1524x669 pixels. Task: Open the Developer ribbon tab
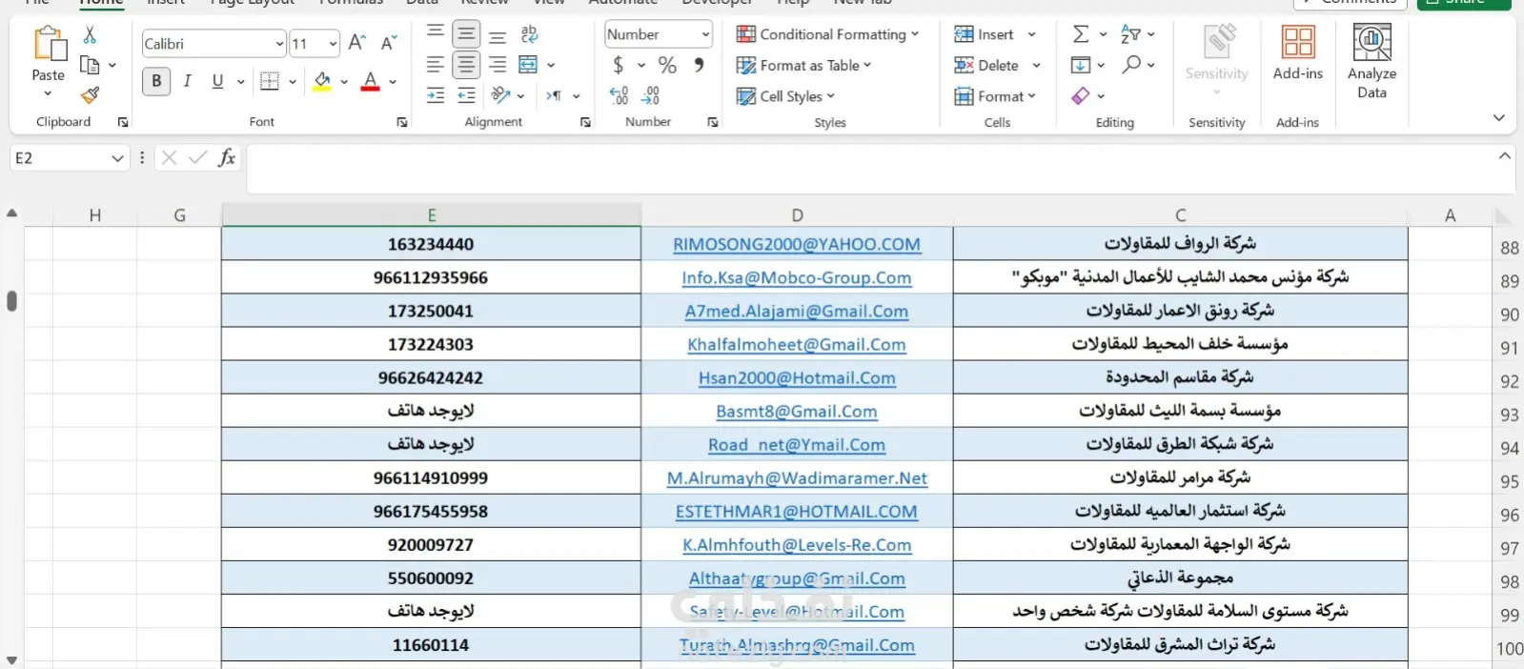pyautogui.click(x=717, y=3)
